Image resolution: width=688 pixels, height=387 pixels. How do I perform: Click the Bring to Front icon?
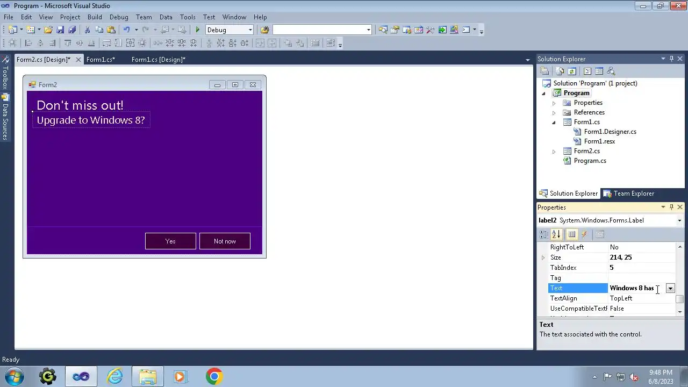tap(288, 44)
